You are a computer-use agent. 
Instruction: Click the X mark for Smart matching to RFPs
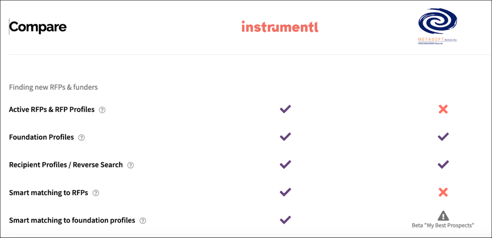pyautogui.click(x=443, y=192)
